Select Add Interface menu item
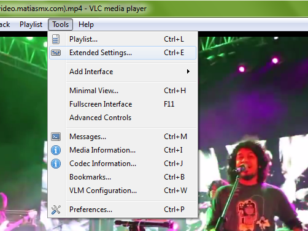This screenshot has height=231, width=308. pyautogui.click(x=123, y=72)
